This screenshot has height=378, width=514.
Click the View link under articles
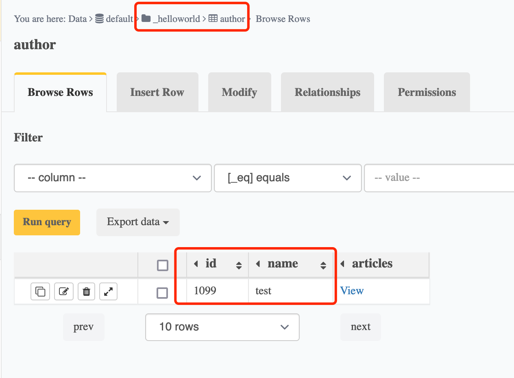[352, 291]
